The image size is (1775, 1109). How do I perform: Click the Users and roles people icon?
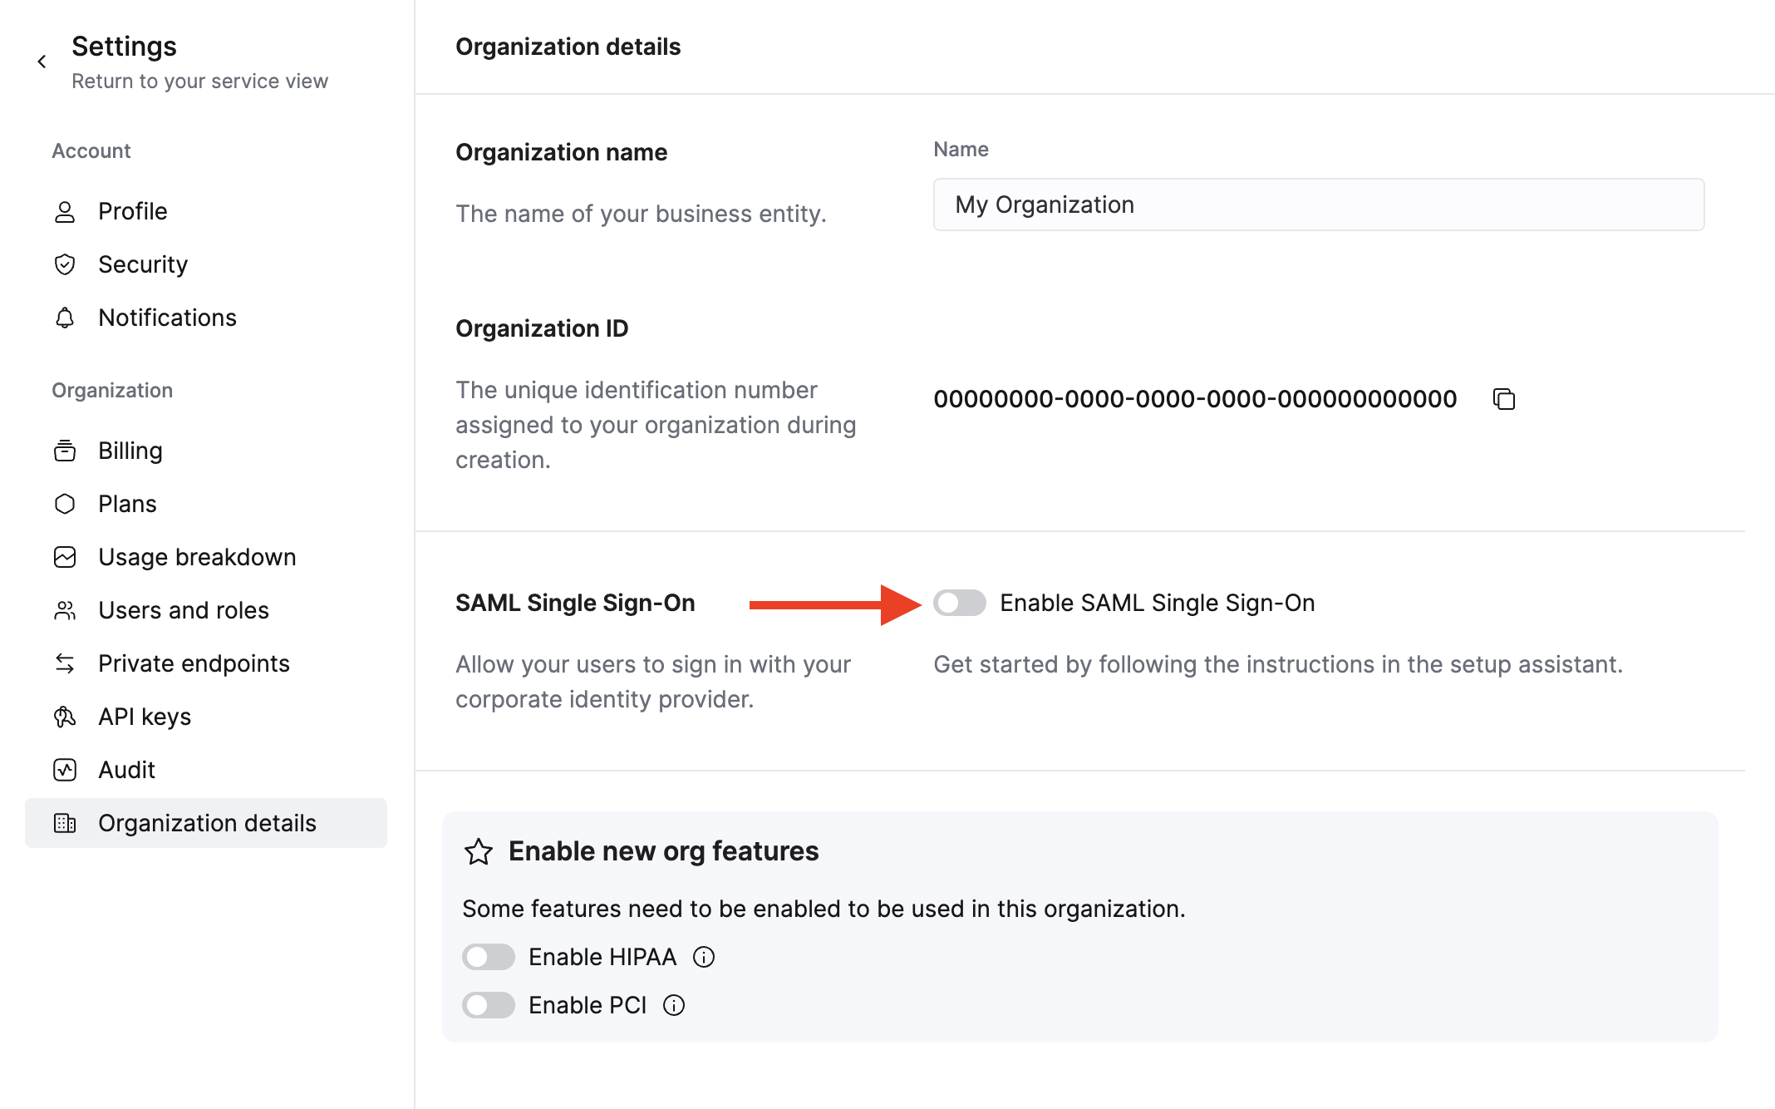pyautogui.click(x=66, y=610)
